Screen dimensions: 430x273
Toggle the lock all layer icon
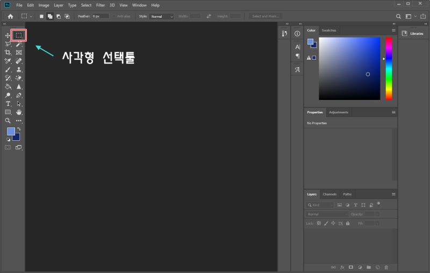coord(348,223)
